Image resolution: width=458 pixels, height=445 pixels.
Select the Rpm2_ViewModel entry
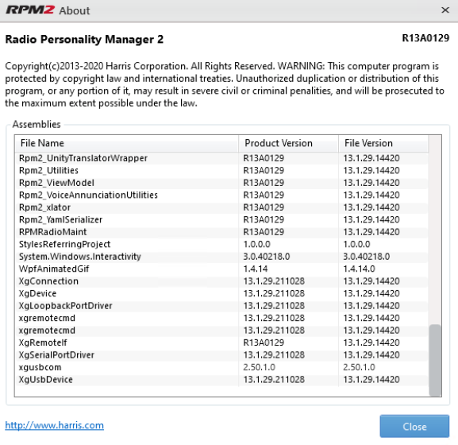click(221, 183)
